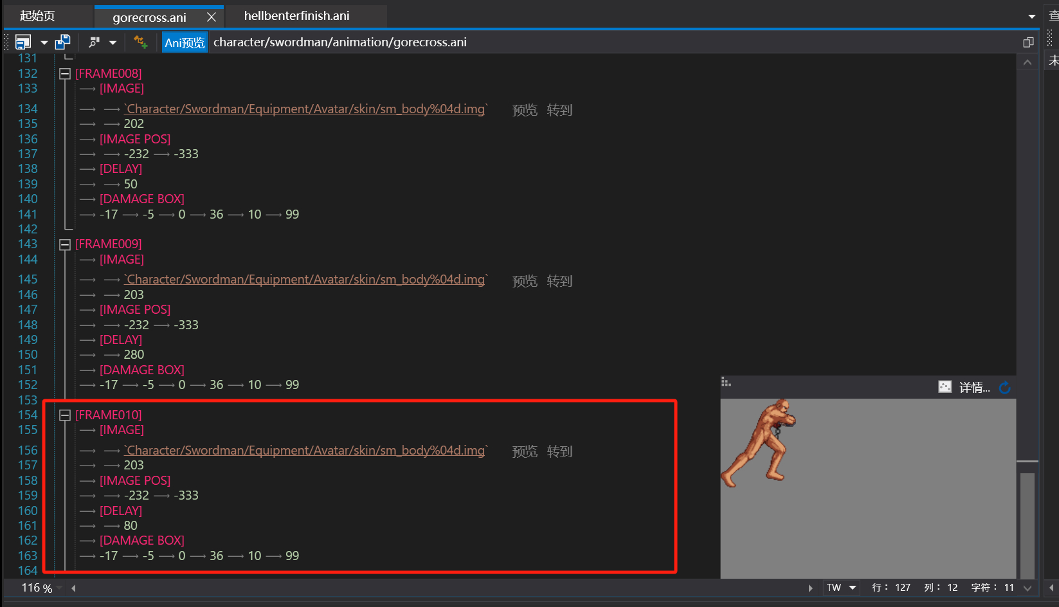Switch to the hellbenterfinish.ani tab
Screen dimensions: 1059x607
pos(296,16)
